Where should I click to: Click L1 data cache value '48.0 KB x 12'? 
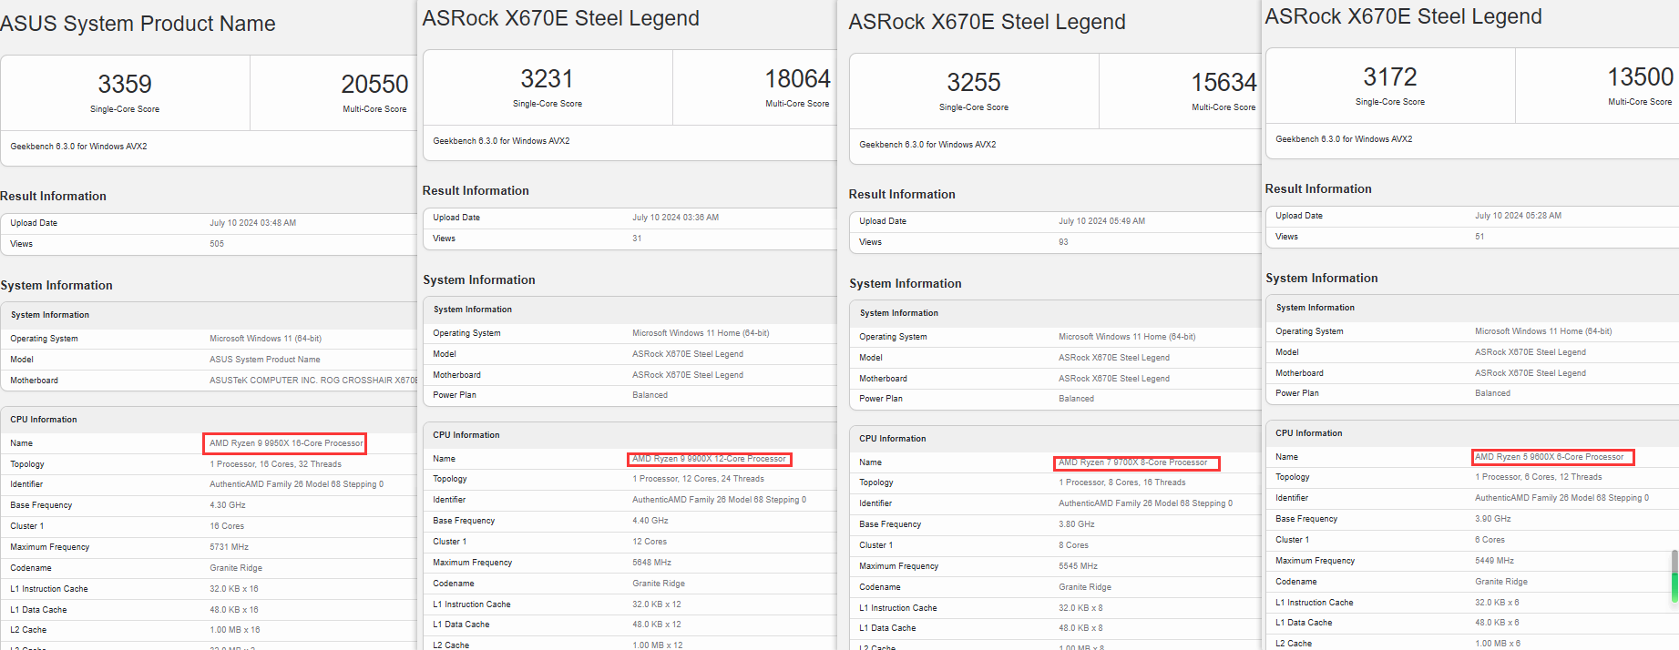(x=657, y=625)
